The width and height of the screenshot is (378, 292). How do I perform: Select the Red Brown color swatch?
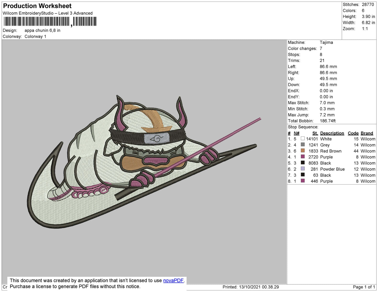[303, 151]
